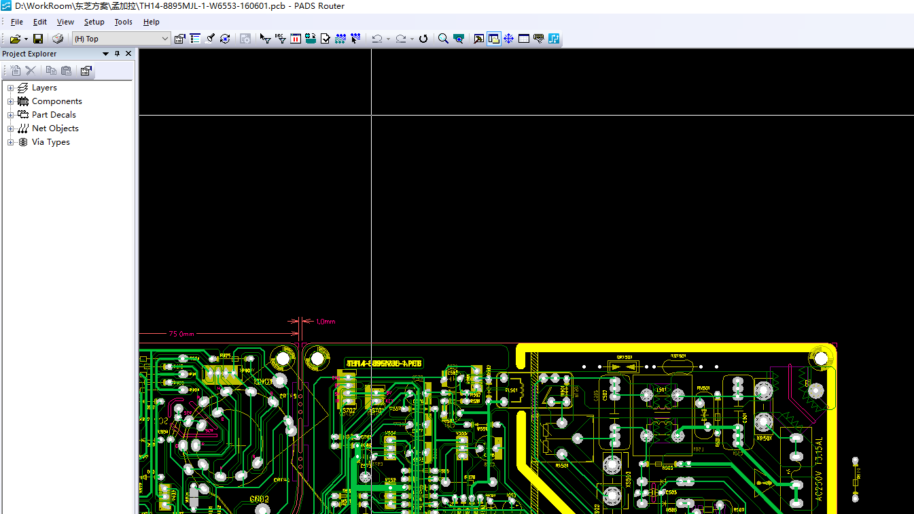Viewport: 914px width, 514px height.
Task: Open the Edit menu
Action: point(40,22)
